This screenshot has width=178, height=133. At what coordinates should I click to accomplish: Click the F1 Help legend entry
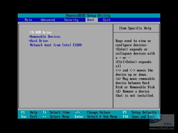click(x=29, y=113)
